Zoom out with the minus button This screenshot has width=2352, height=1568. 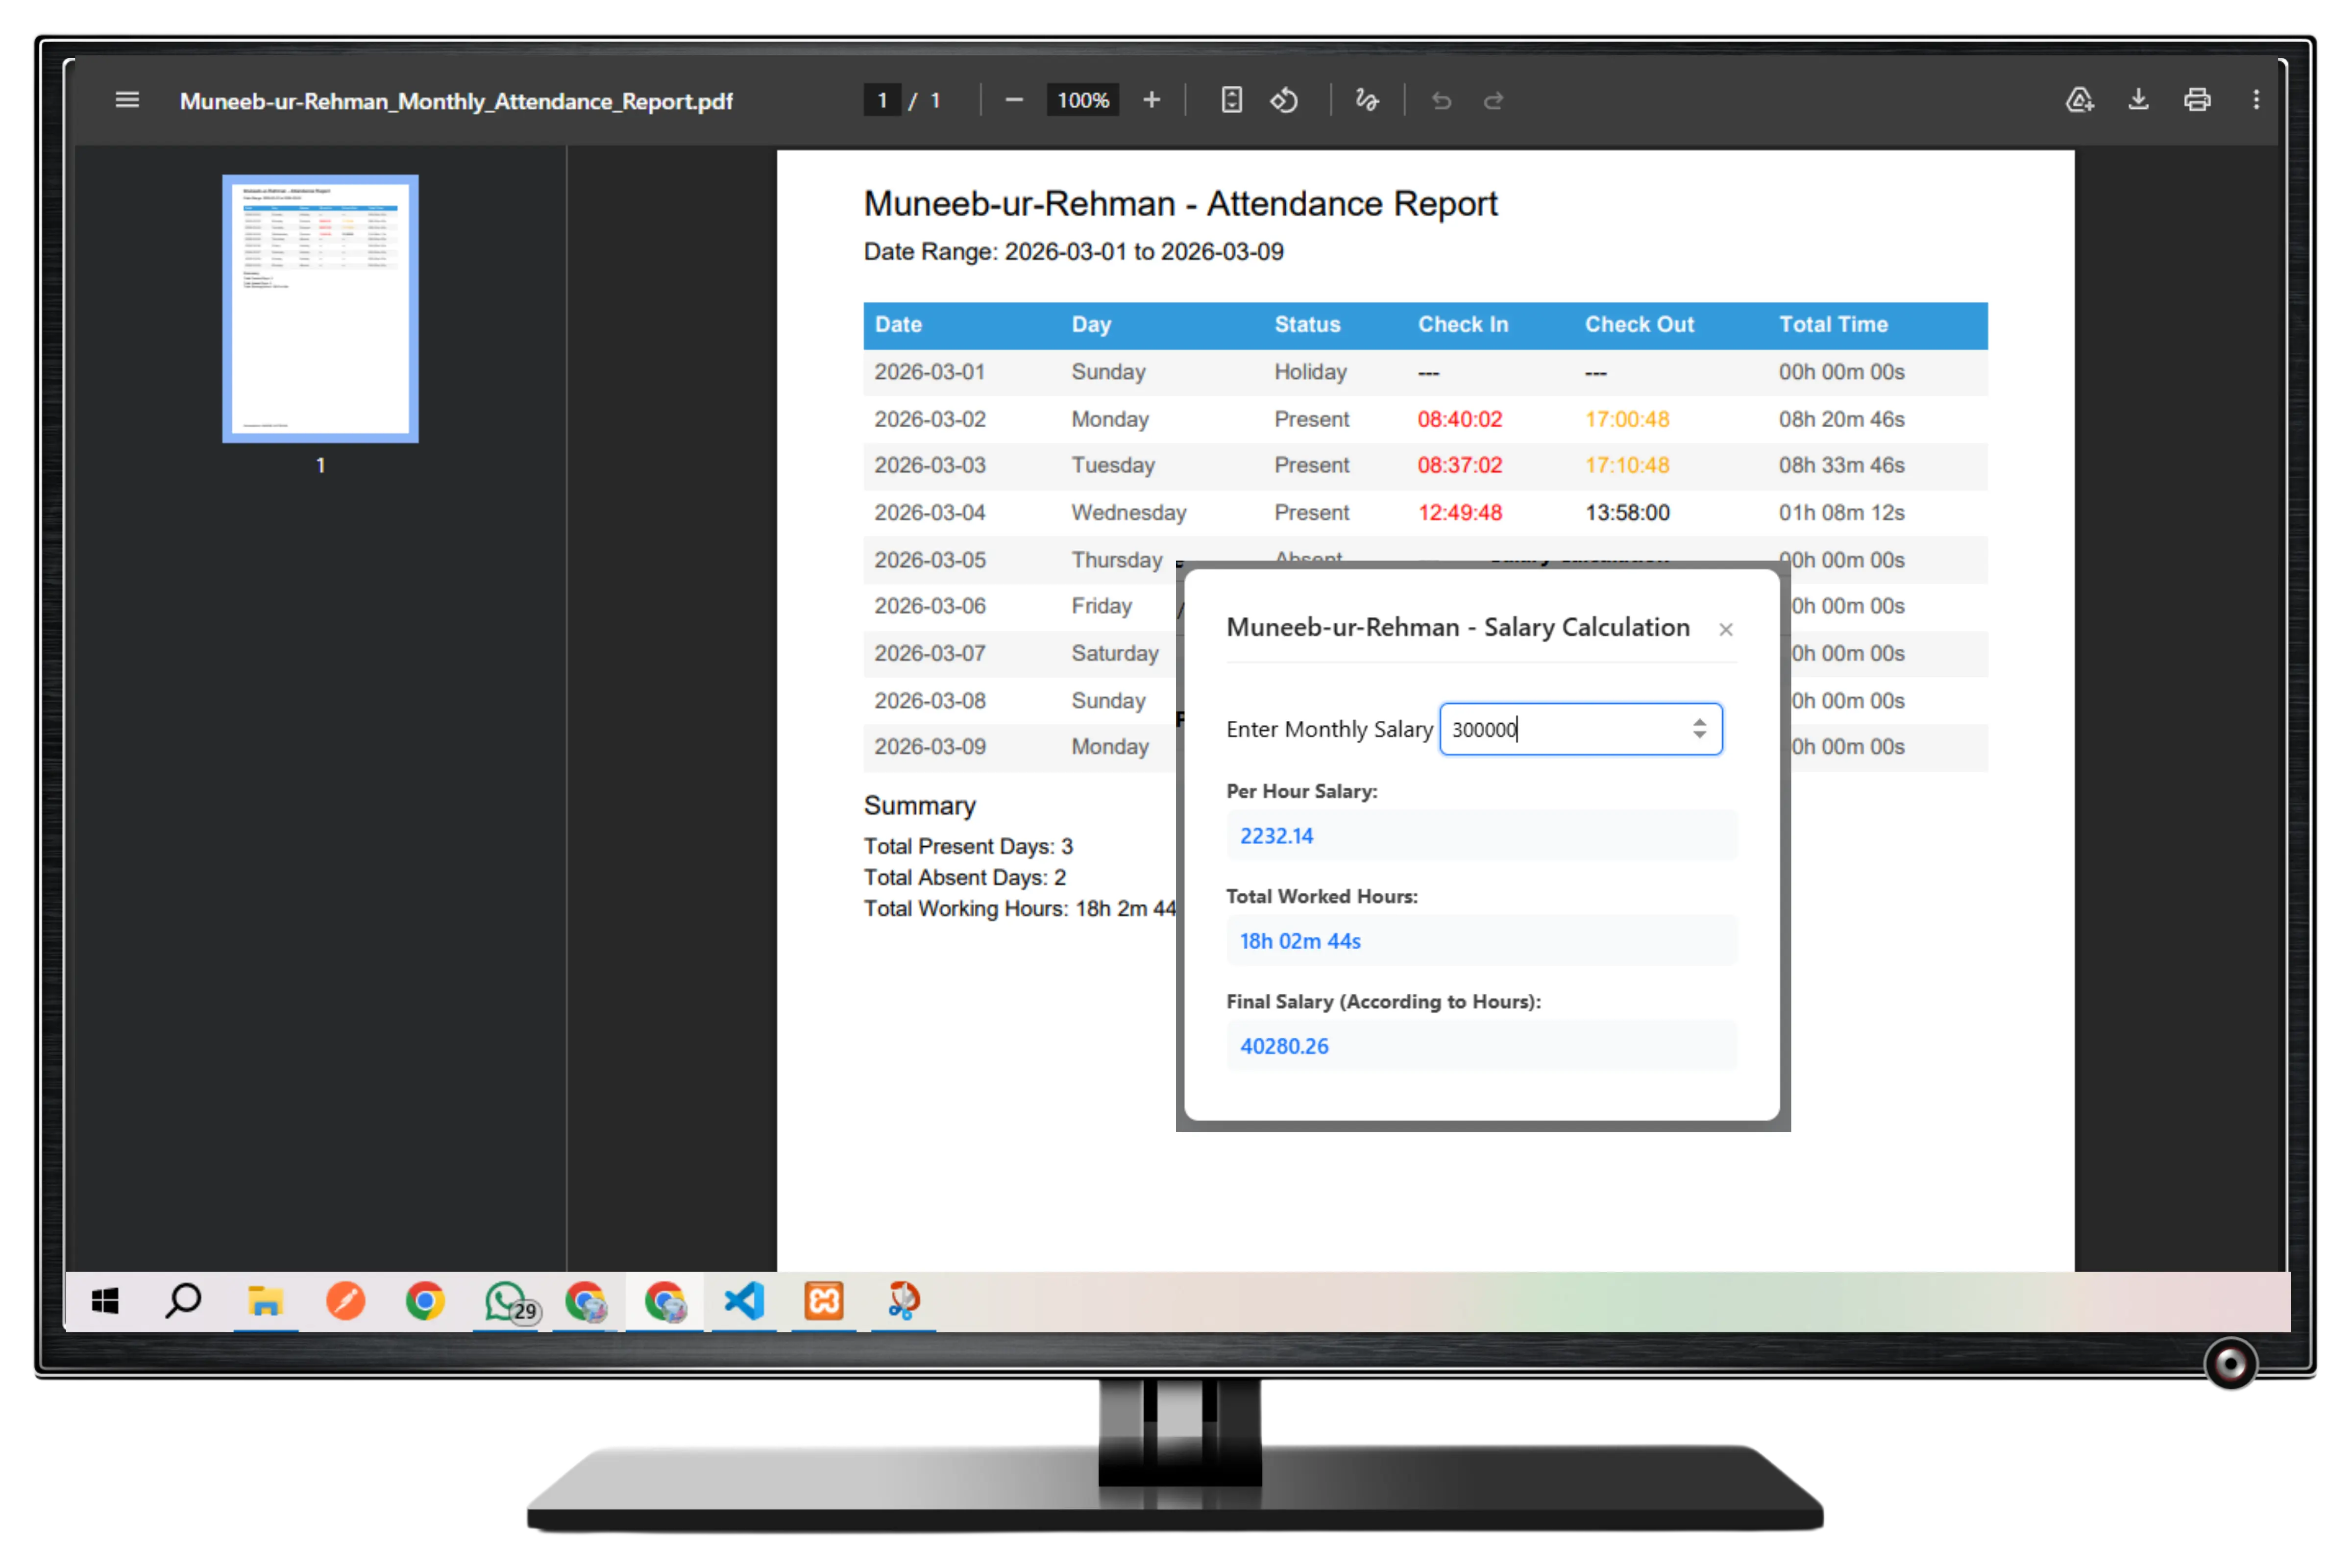click(x=1013, y=100)
